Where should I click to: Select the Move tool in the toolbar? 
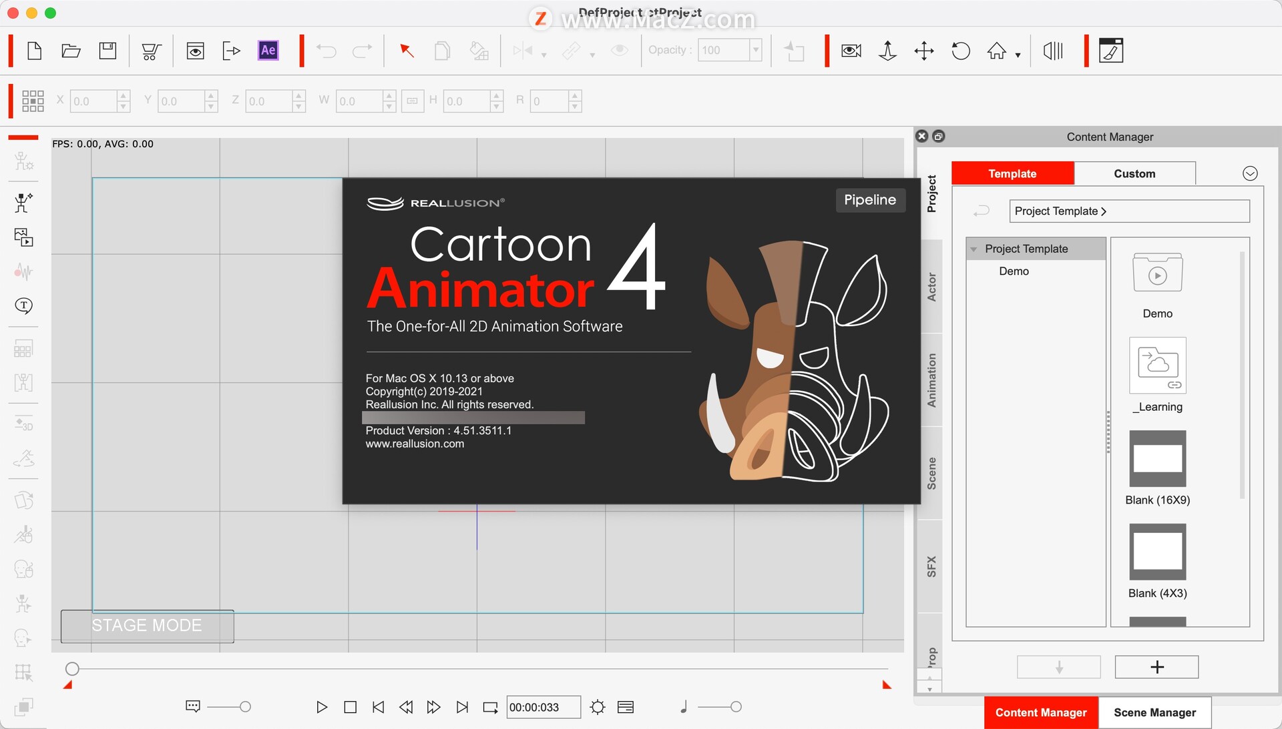pos(923,50)
